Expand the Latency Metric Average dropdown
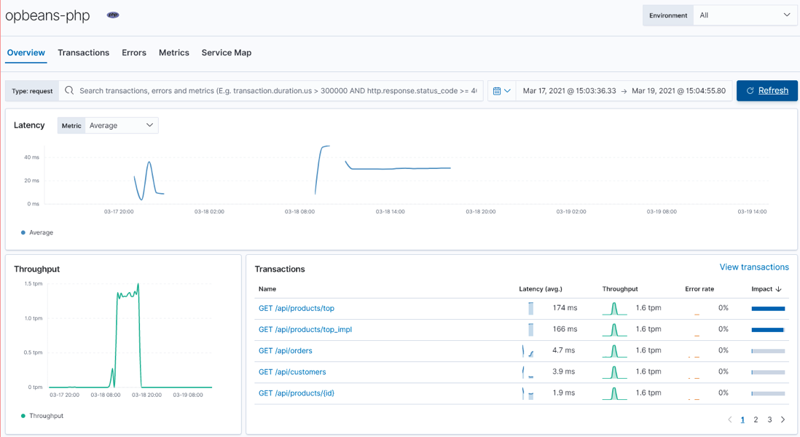 coord(121,125)
